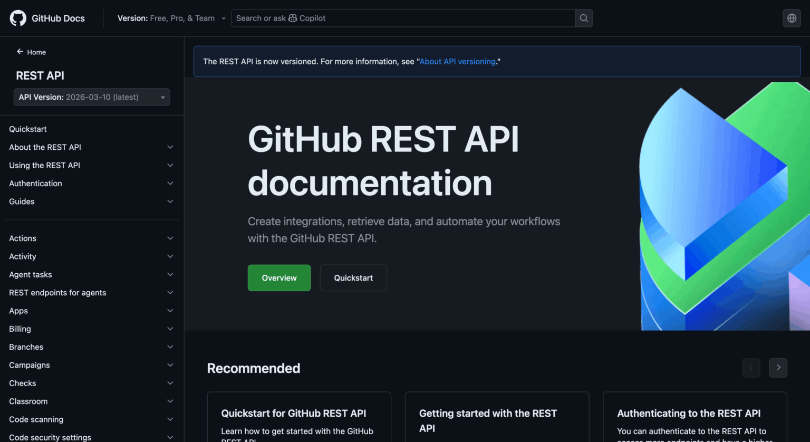Image resolution: width=810 pixels, height=442 pixels.
Task: Expand the Billing sidebar category
Action: point(92,329)
